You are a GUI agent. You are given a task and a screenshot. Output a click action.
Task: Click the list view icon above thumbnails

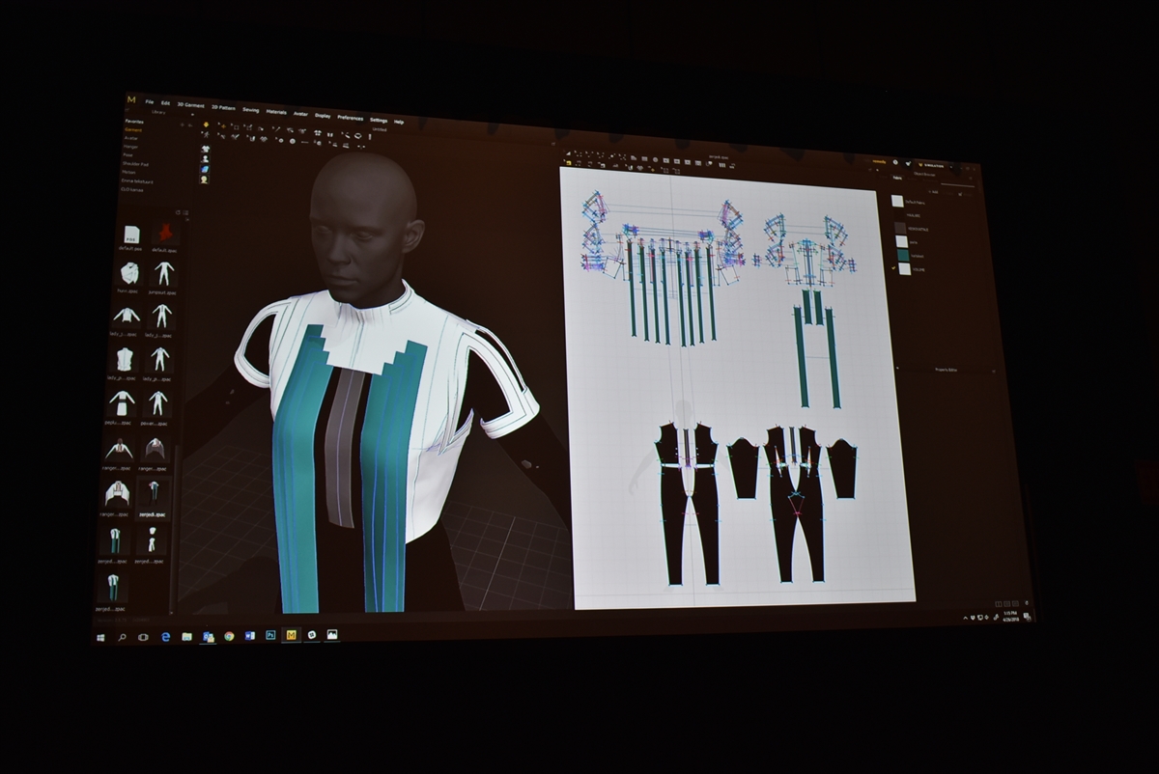[184, 213]
